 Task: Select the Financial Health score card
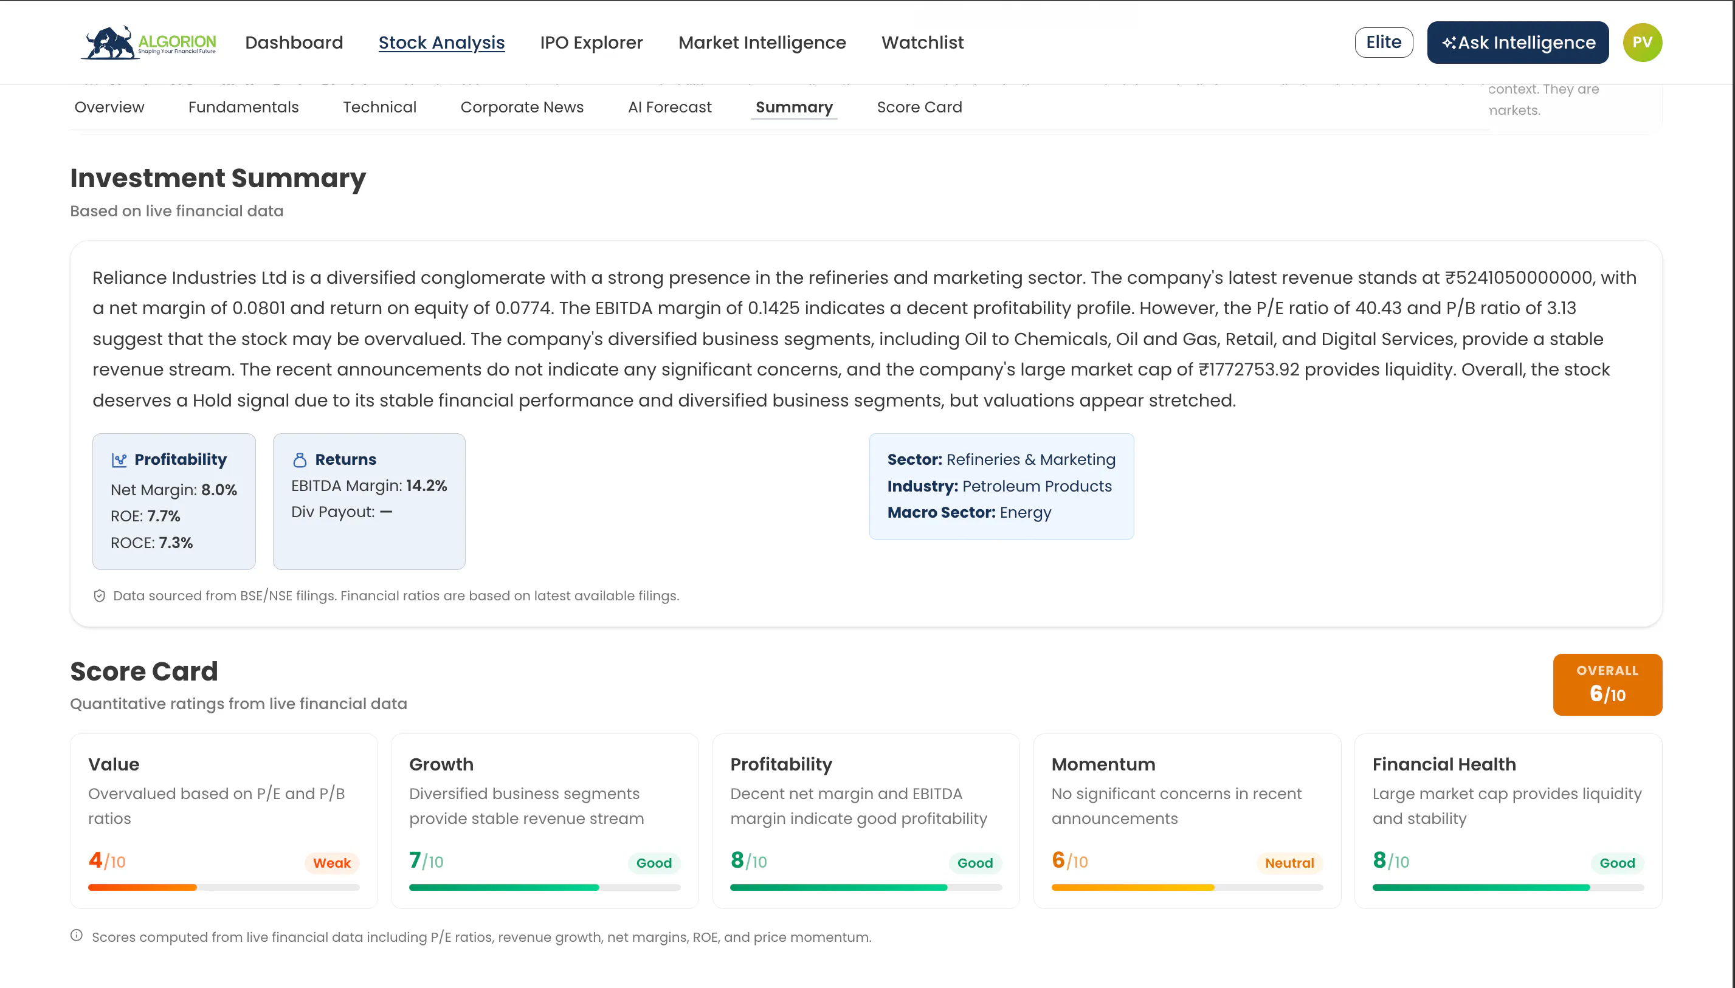pos(1508,821)
